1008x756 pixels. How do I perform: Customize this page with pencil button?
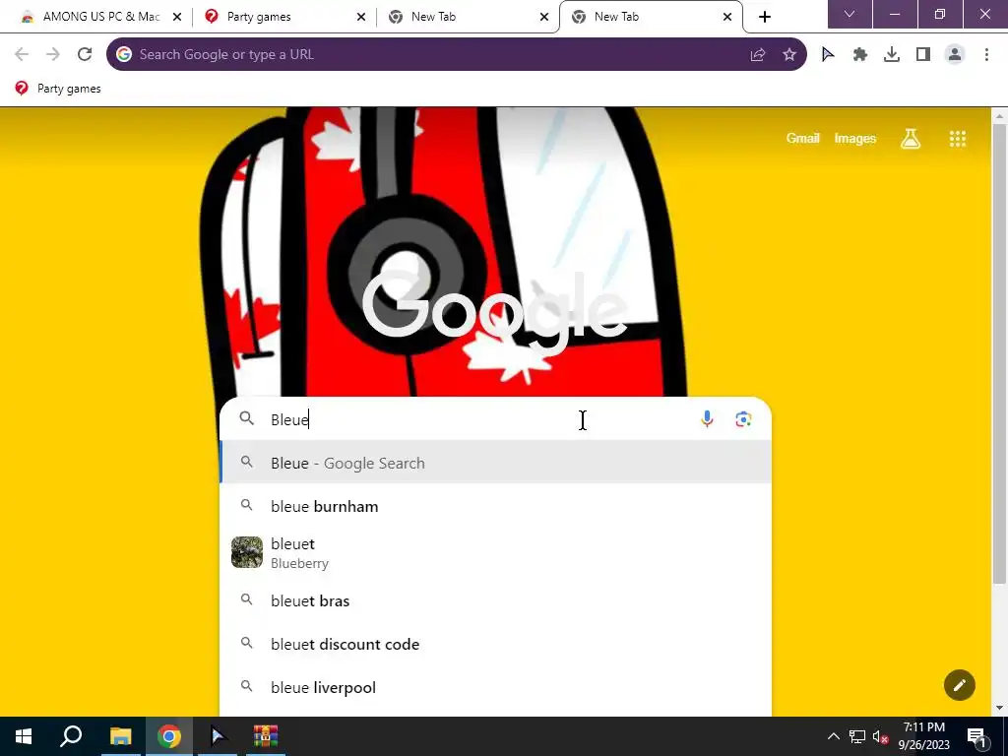click(x=959, y=685)
